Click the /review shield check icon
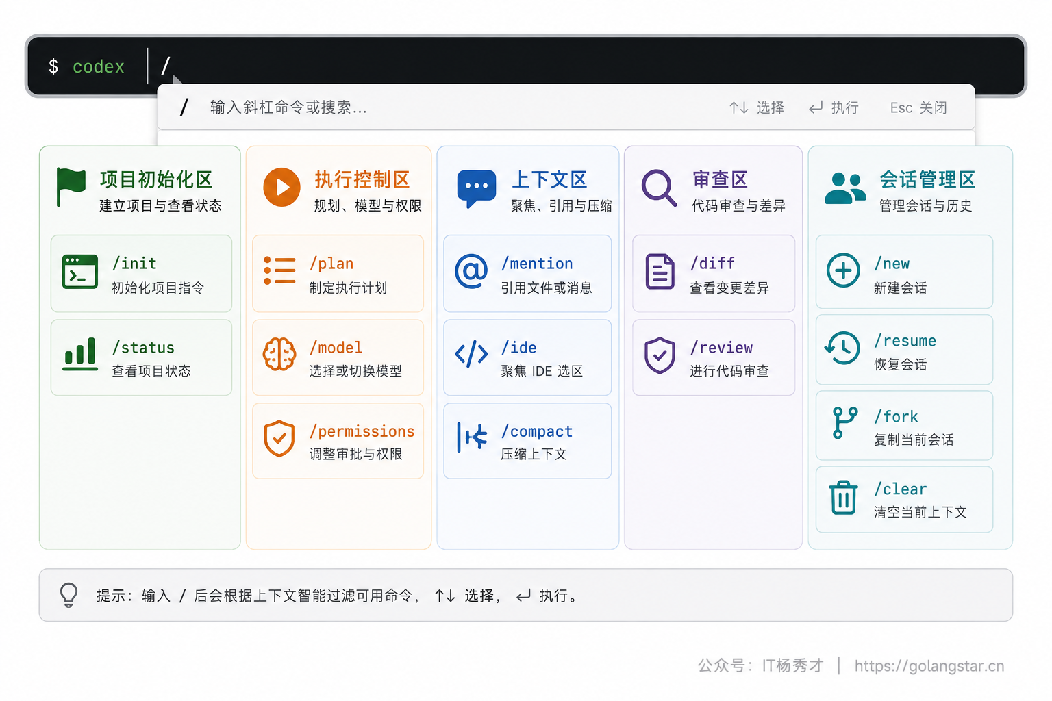The image size is (1052, 701). pos(660,355)
